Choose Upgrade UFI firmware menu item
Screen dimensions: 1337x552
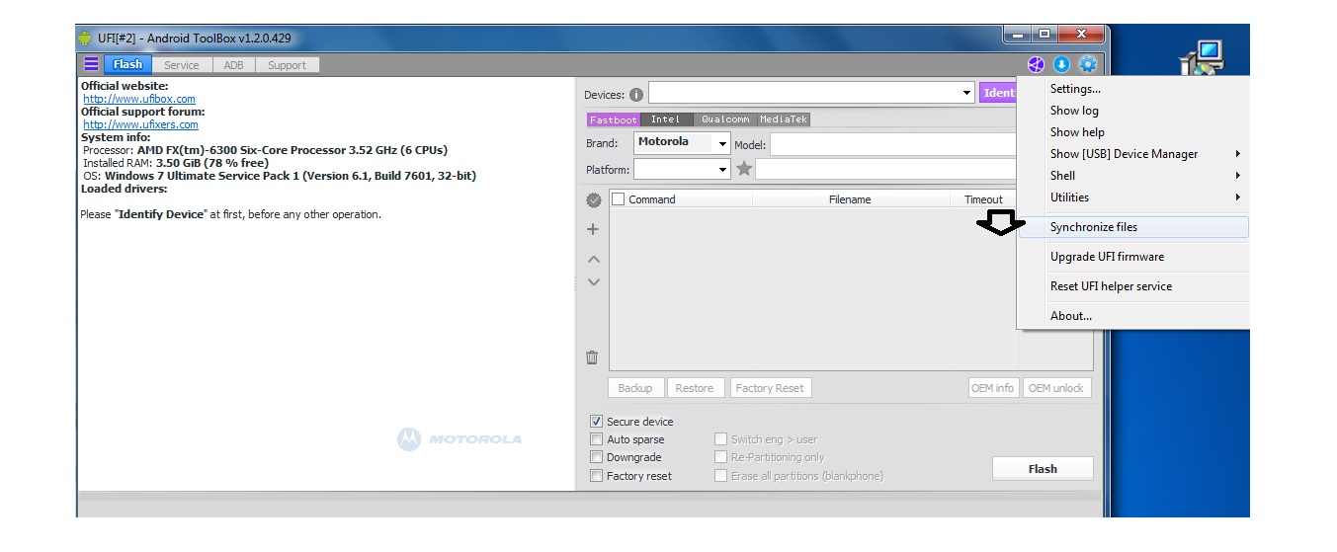(1133, 257)
